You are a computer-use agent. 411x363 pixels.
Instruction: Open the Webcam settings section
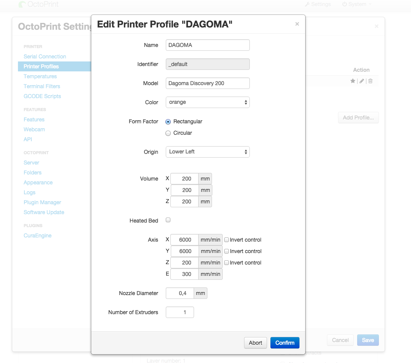tap(34, 130)
